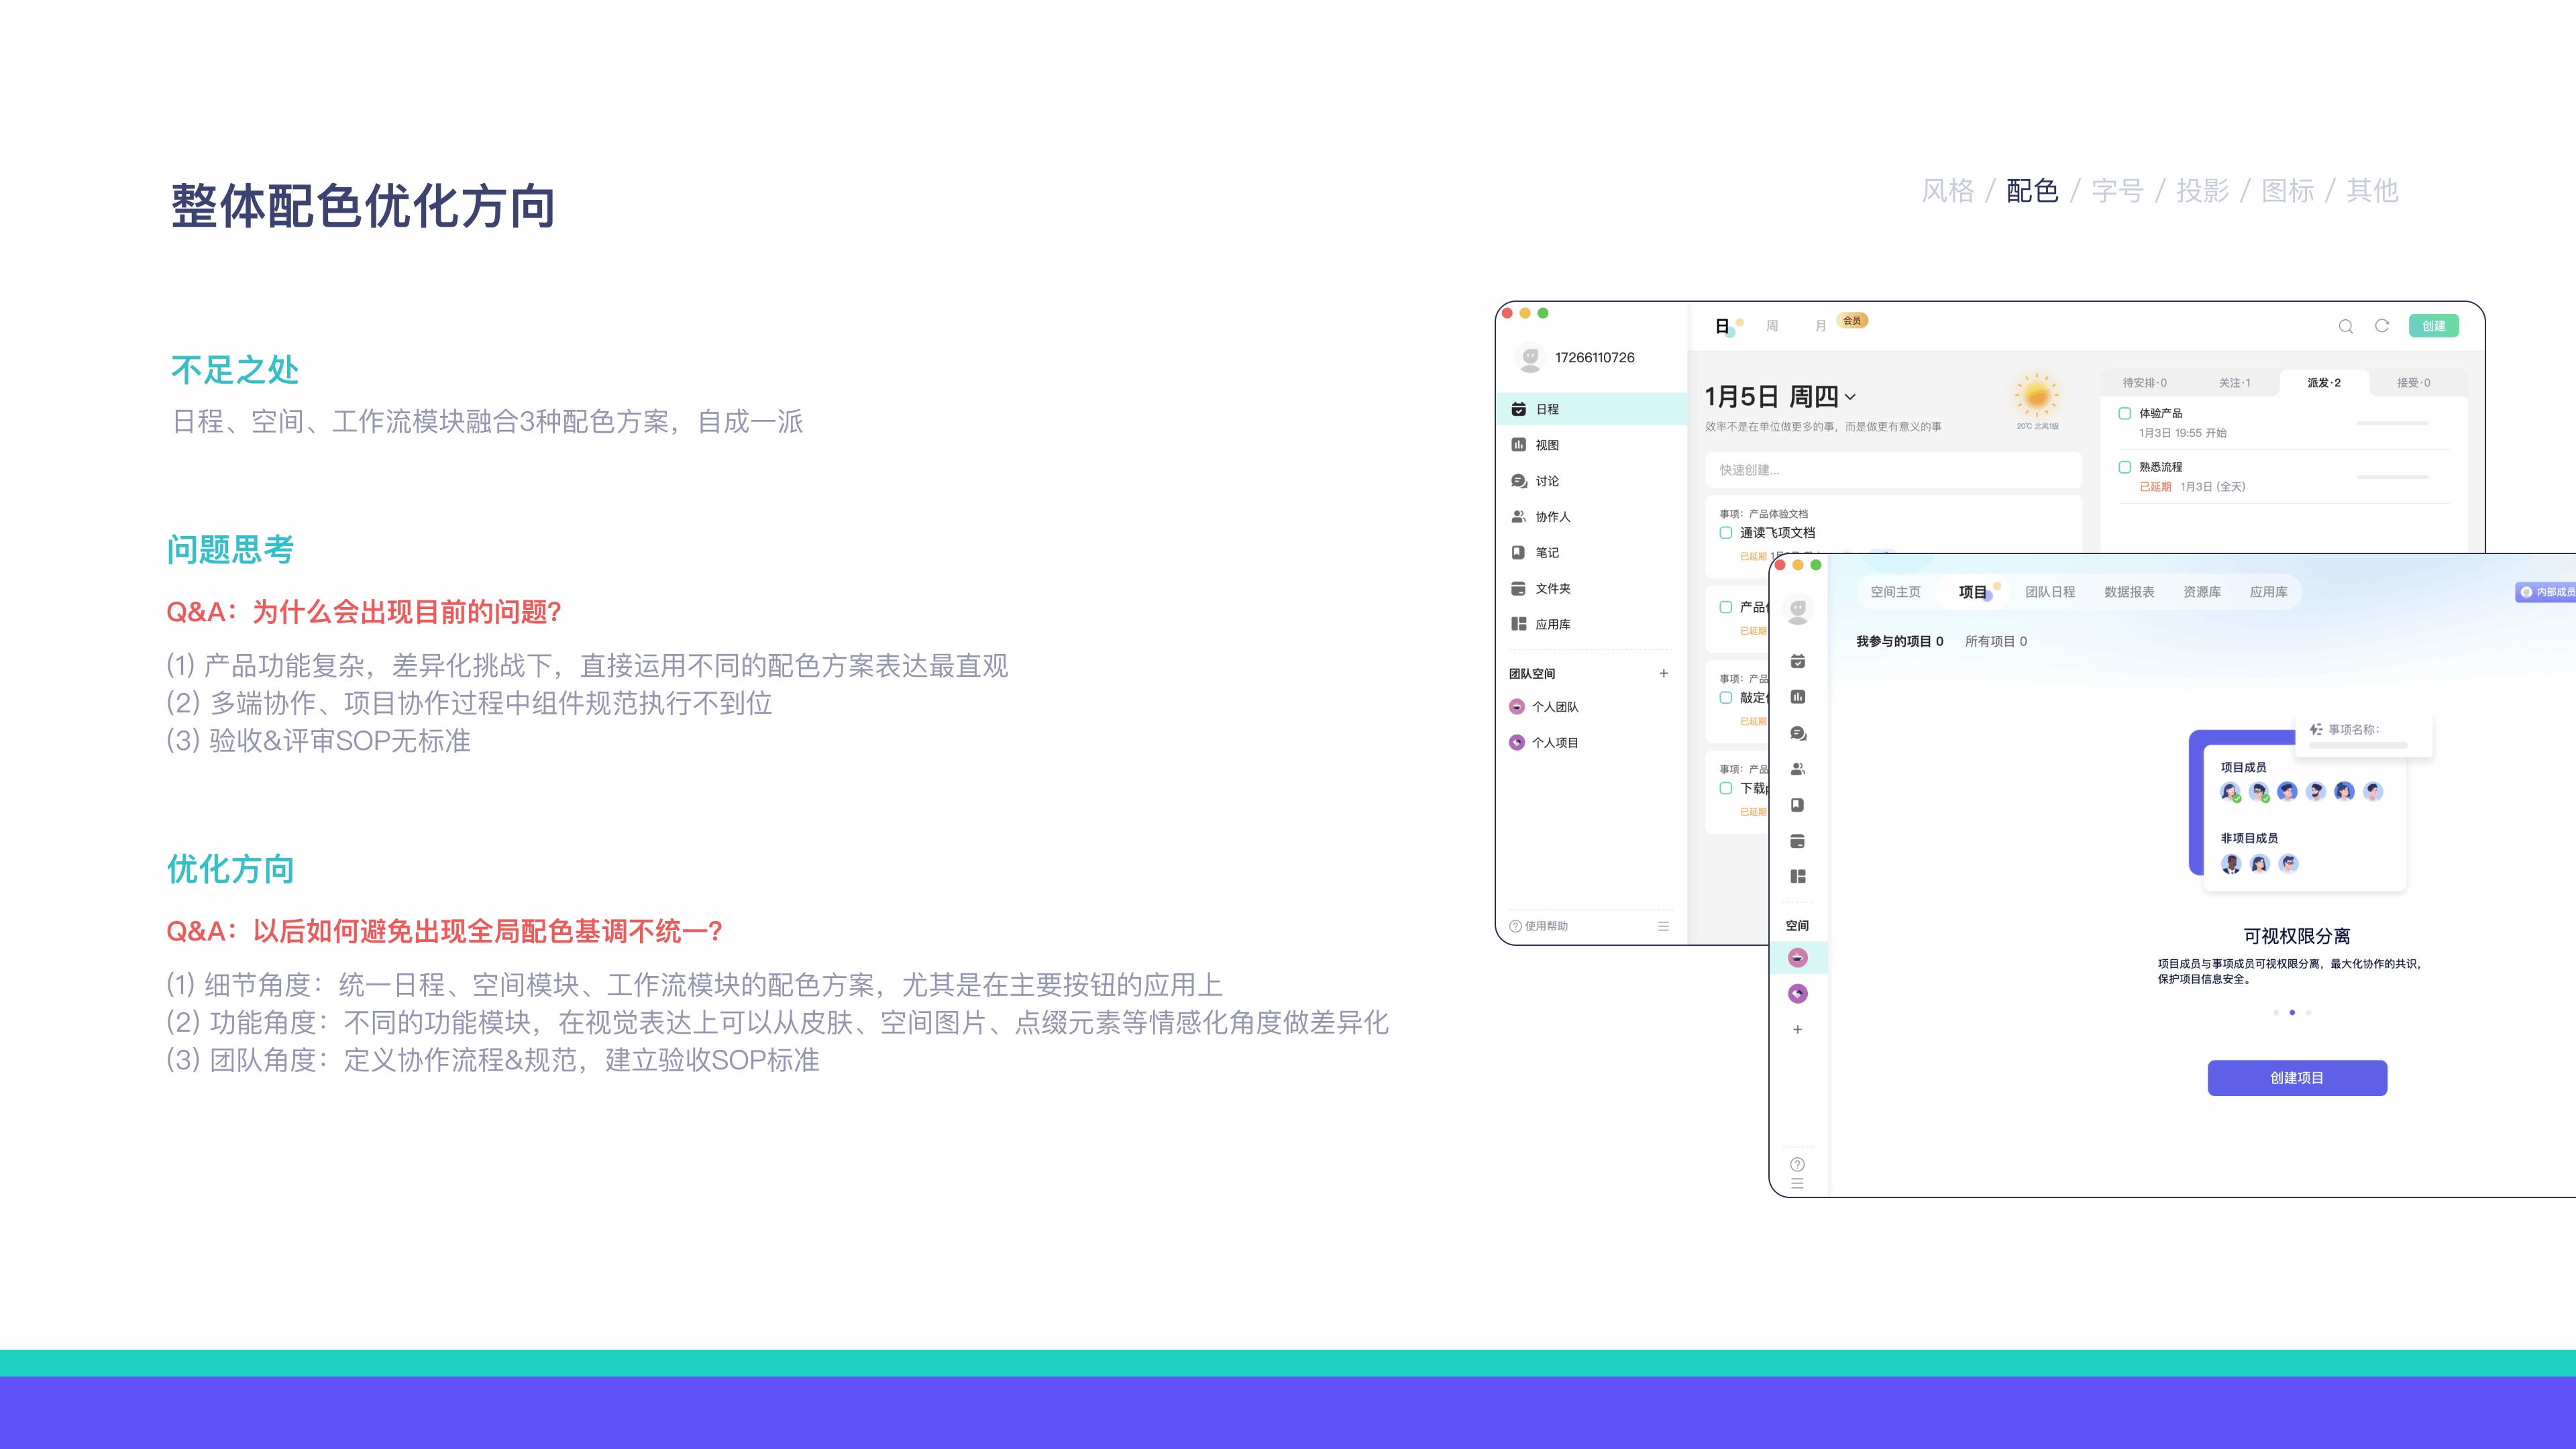Open 视图 chart icon in left sidebar

(x=1518, y=445)
